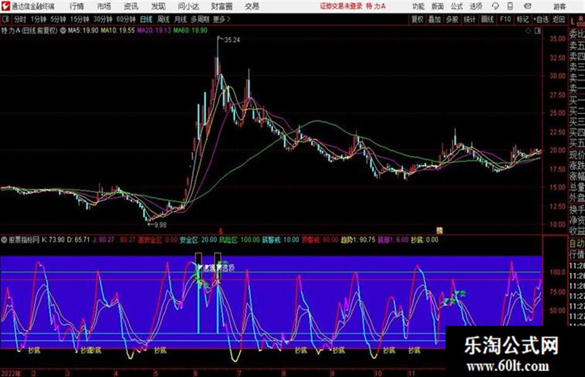Click the 9.98 low price marker
This screenshot has height=377, width=585.
[160, 225]
